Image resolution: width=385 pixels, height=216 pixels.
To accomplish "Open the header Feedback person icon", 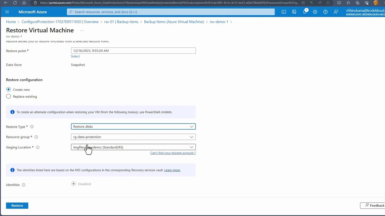I will click(x=336, y=12).
